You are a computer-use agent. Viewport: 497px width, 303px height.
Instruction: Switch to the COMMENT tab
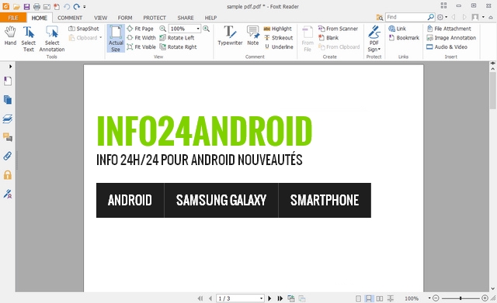pos(70,18)
